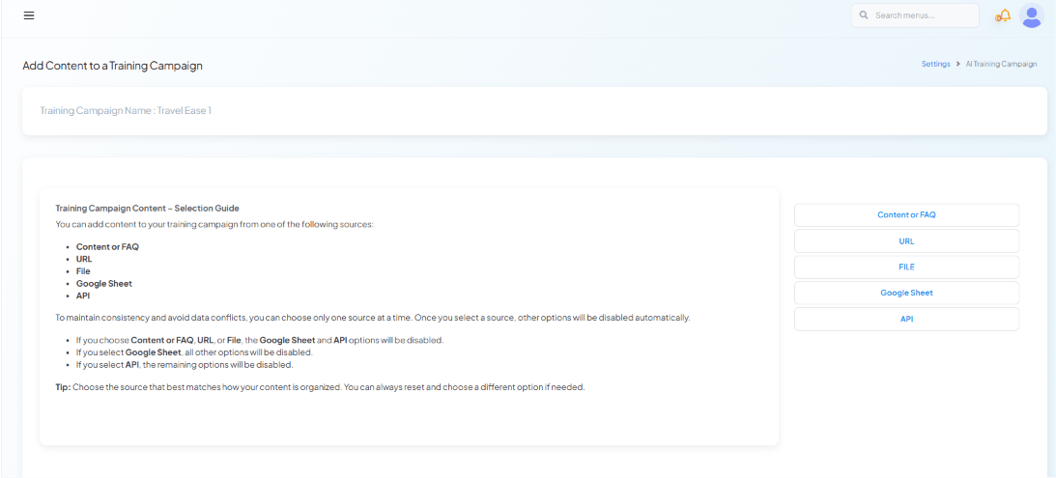1056x478 pixels.
Task: Select the API source button
Action: tap(906, 319)
